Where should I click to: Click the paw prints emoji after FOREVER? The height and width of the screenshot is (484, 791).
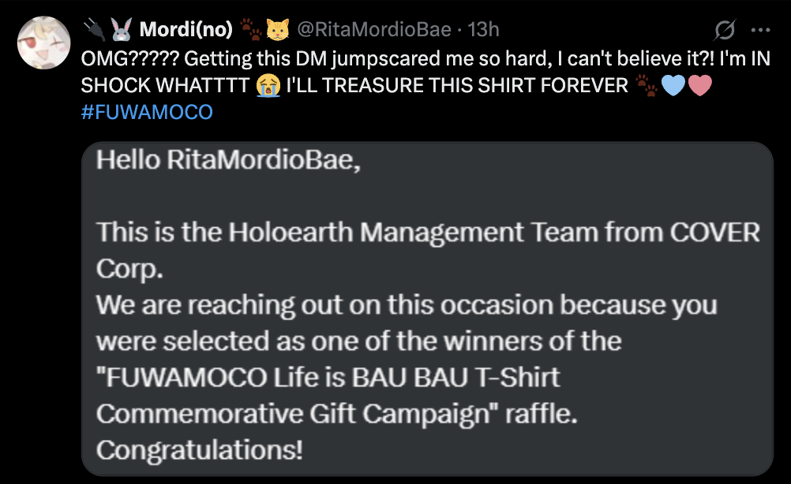647,86
